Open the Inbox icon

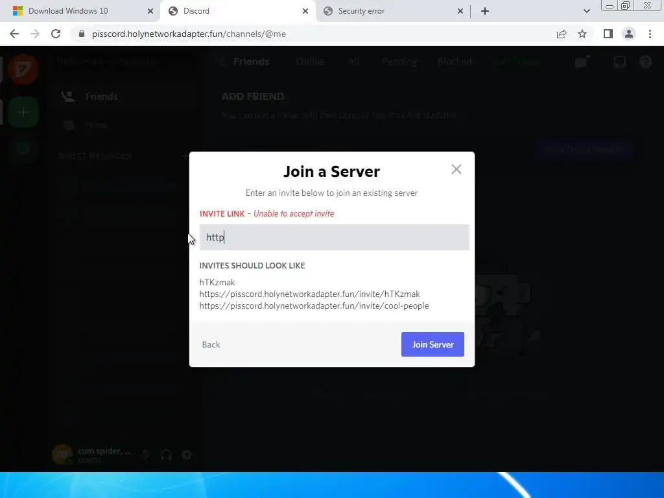pos(619,62)
